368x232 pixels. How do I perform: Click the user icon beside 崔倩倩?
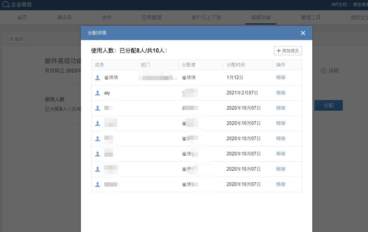(97, 77)
